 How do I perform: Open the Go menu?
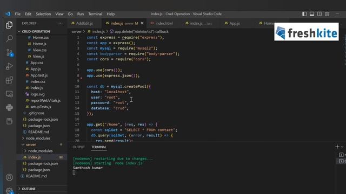coord(70,14)
